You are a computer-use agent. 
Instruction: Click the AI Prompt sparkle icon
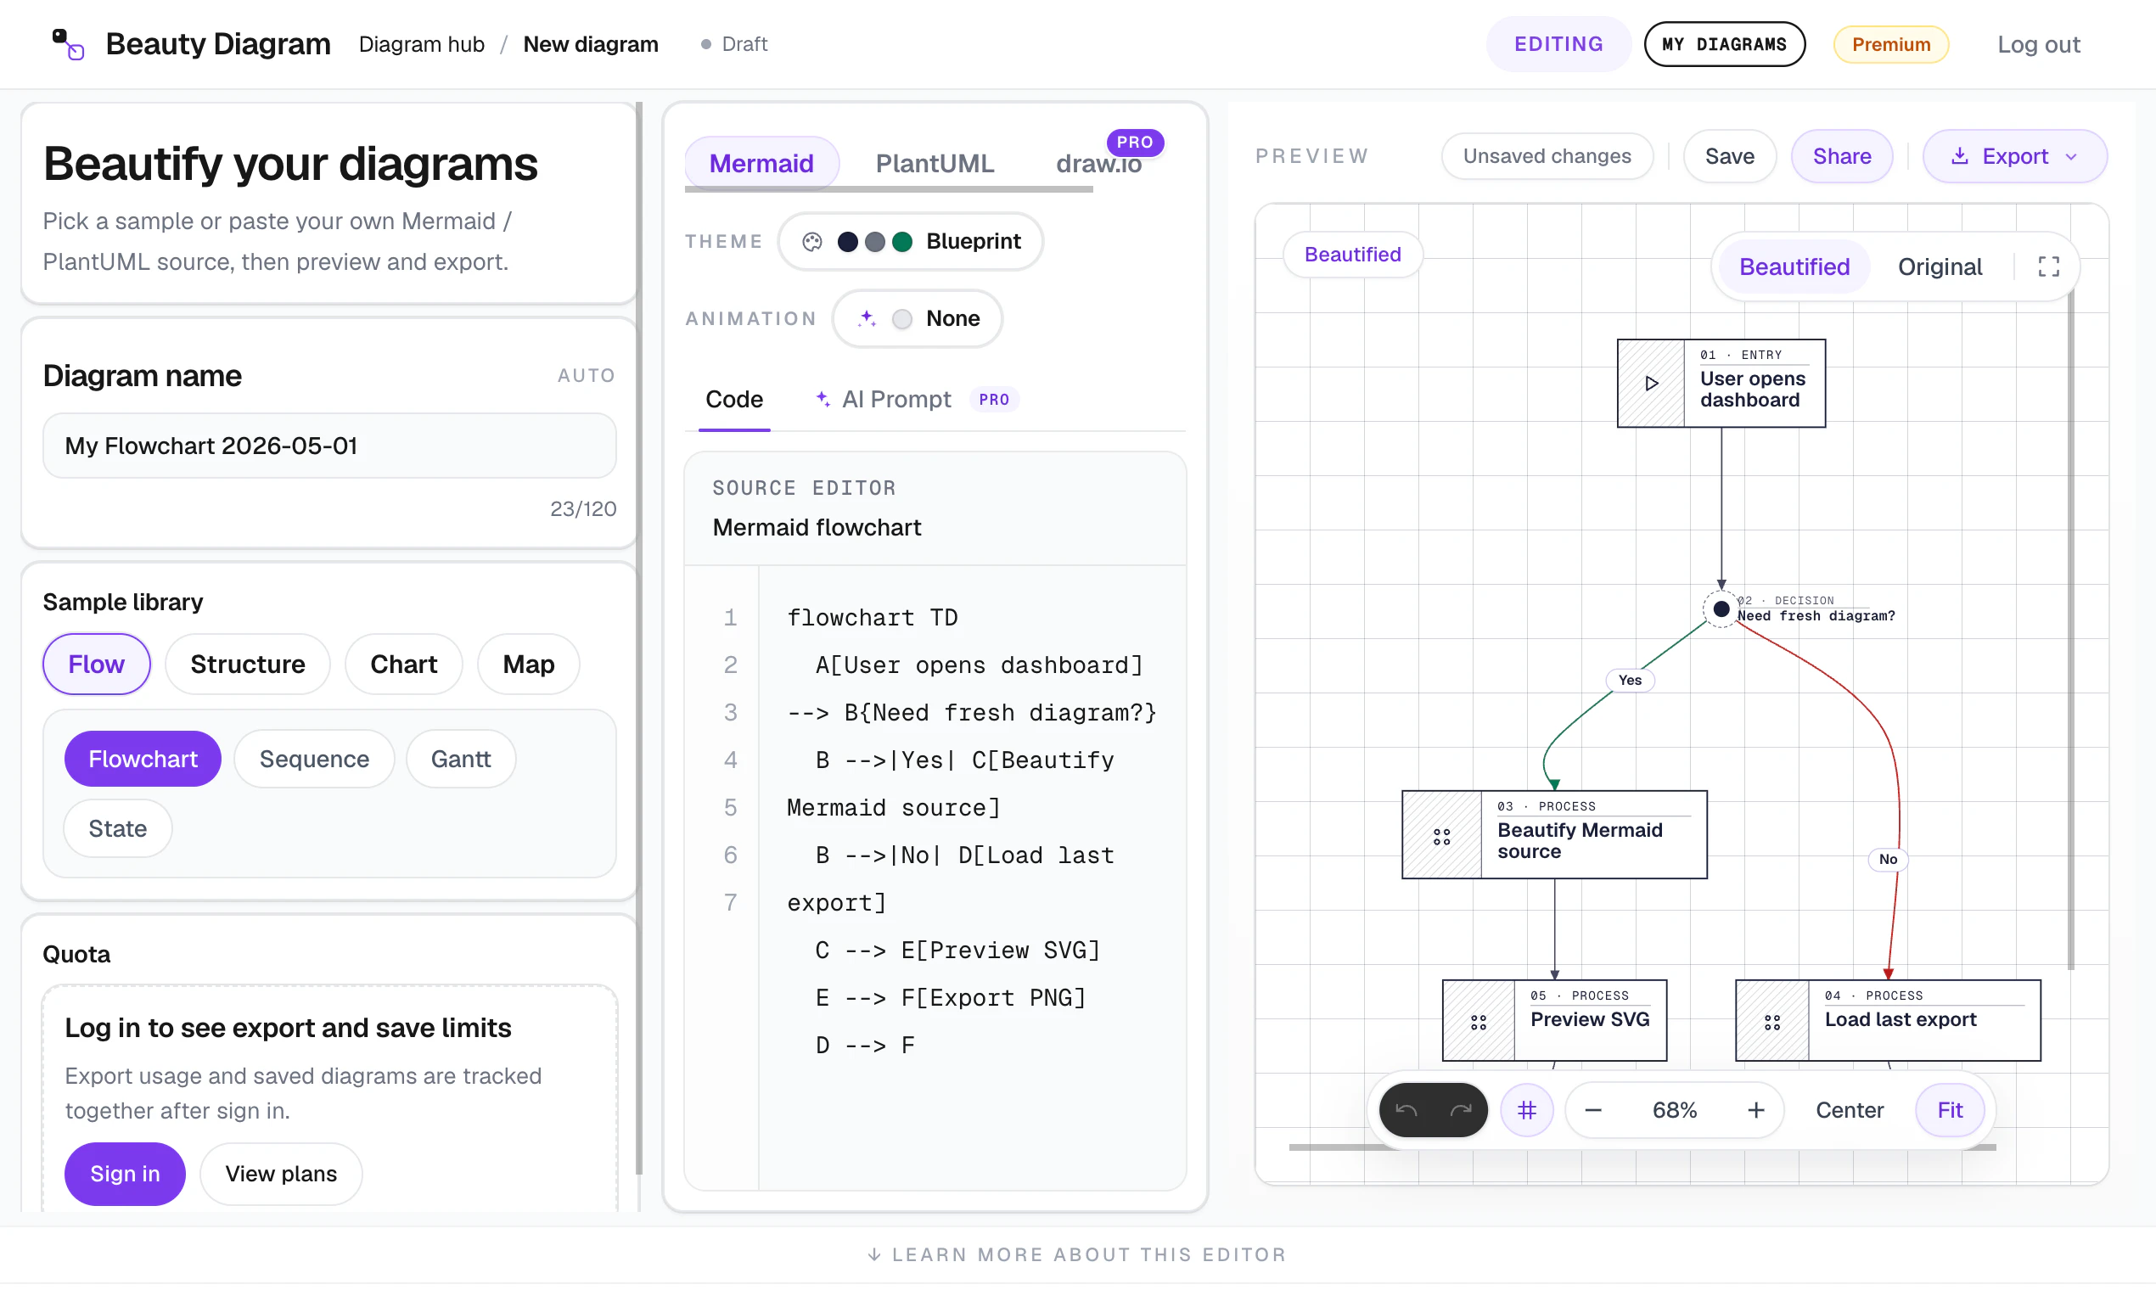point(822,399)
